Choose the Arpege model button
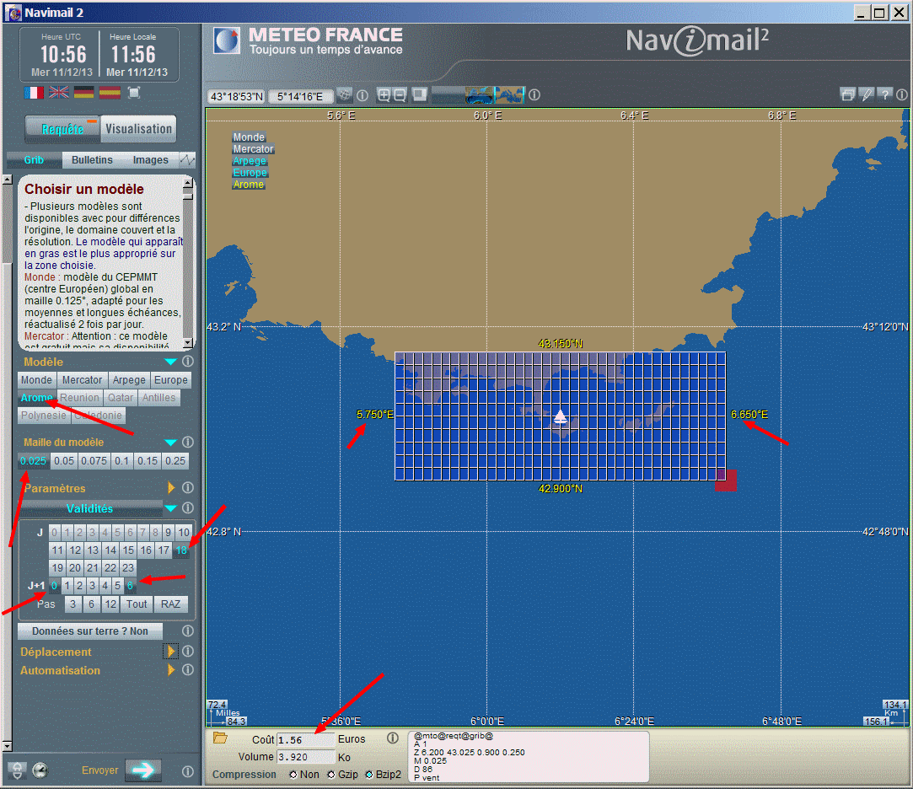 pyautogui.click(x=129, y=380)
